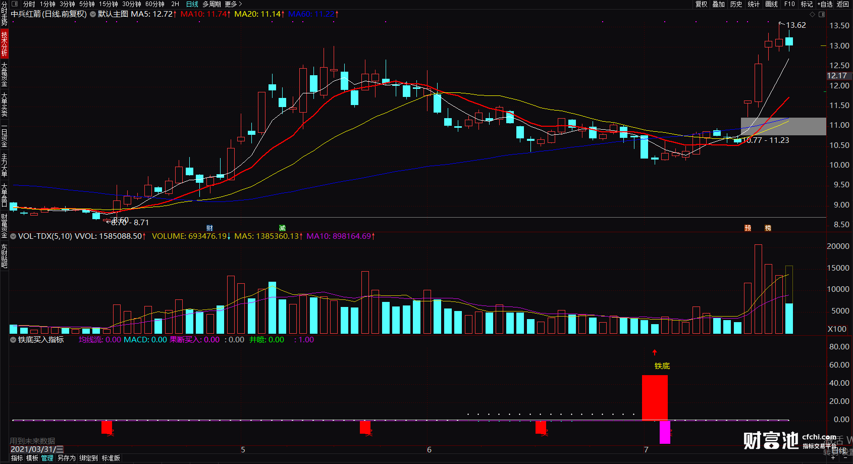Expand the 更多 periods menu
Image resolution: width=853 pixels, height=464 pixels.
click(x=234, y=4)
